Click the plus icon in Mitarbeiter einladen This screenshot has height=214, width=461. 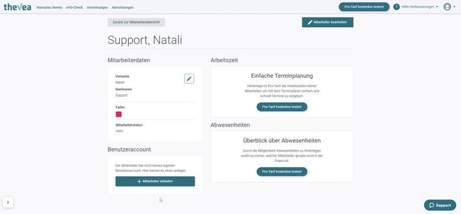[x=139, y=181]
